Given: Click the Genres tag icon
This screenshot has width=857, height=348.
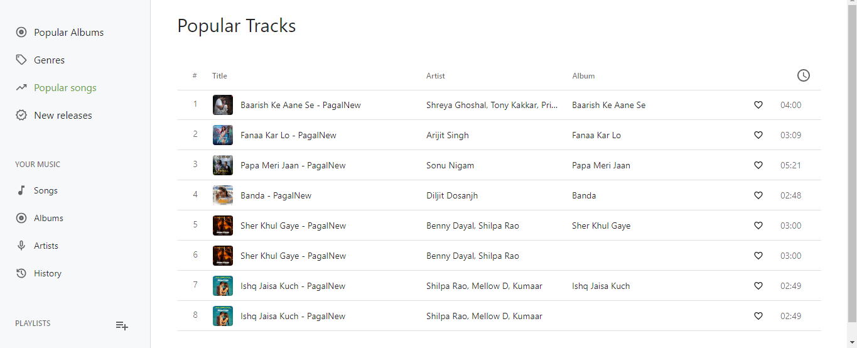Looking at the screenshot, I should click(21, 60).
